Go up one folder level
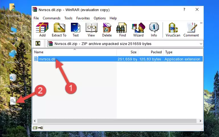 38,43
